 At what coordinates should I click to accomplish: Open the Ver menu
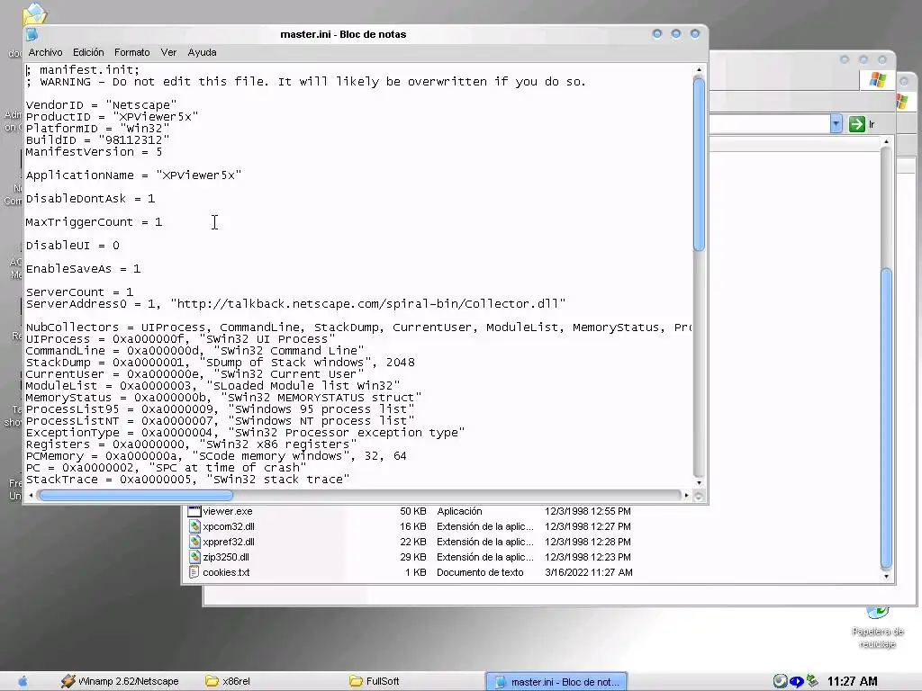point(168,52)
